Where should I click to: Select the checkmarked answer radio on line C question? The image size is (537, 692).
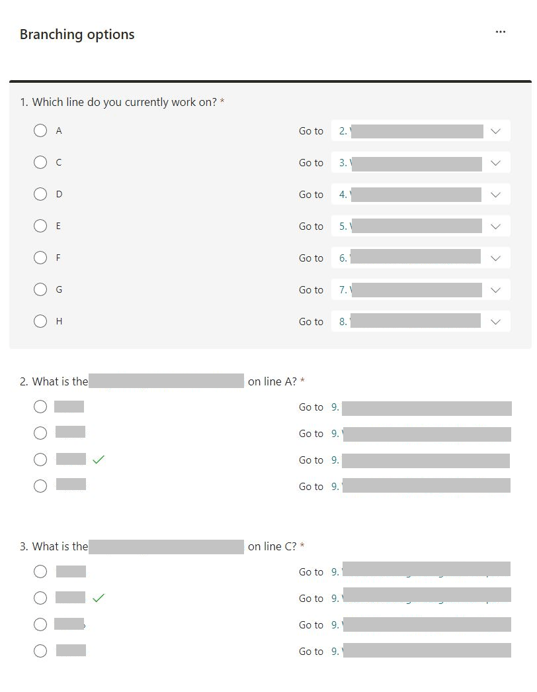coord(40,598)
